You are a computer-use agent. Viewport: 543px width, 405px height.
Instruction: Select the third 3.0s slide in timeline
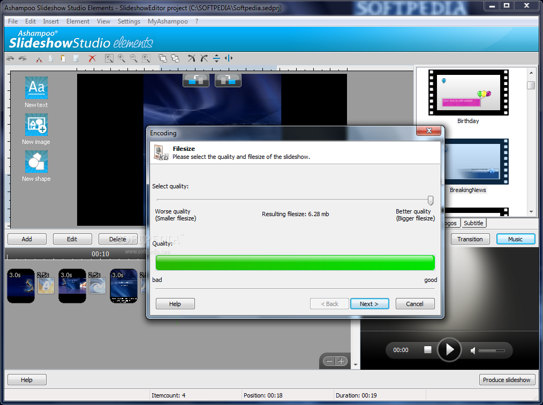124,286
